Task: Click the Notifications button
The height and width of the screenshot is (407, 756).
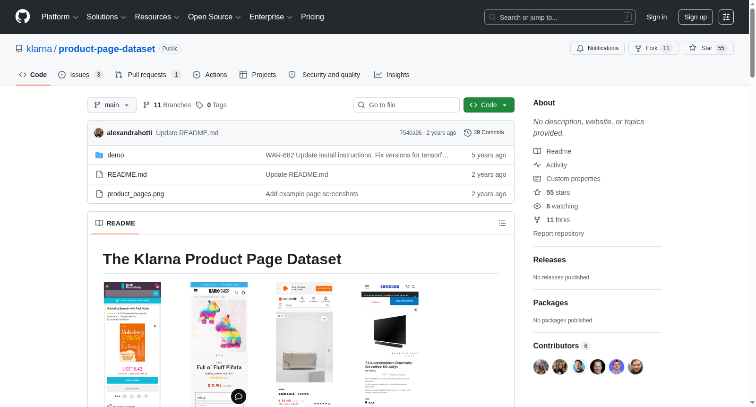Action: [x=598, y=48]
